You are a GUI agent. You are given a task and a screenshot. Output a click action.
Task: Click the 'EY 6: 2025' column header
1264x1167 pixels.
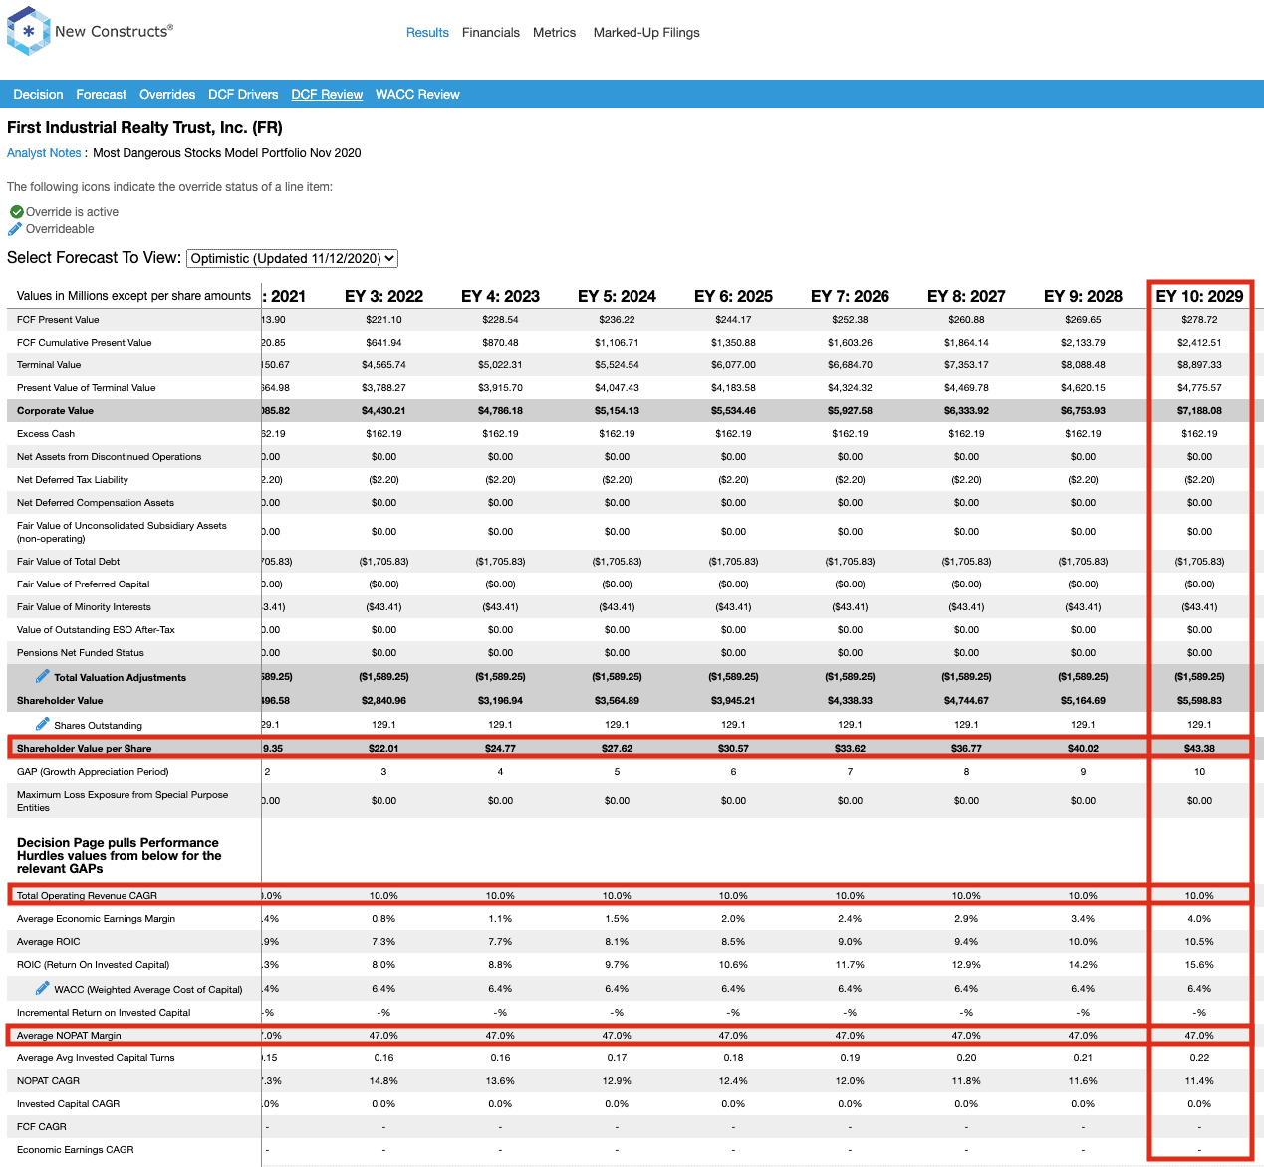point(733,296)
